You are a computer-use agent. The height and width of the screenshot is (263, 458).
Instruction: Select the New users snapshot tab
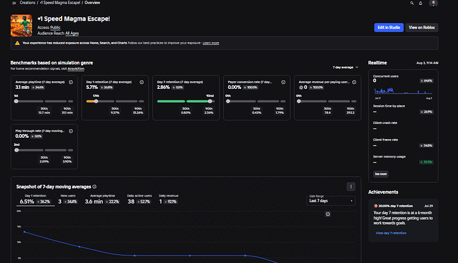click(x=68, y=200)
